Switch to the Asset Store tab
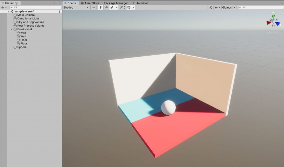Screen dimensions: 284x167 pos(90,3)
